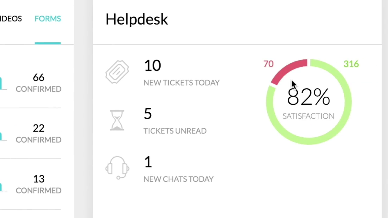The height and width of the screenshot is (218, 388).
Task: Select the 66 Confirmed entry
Action: coord(38,83)
